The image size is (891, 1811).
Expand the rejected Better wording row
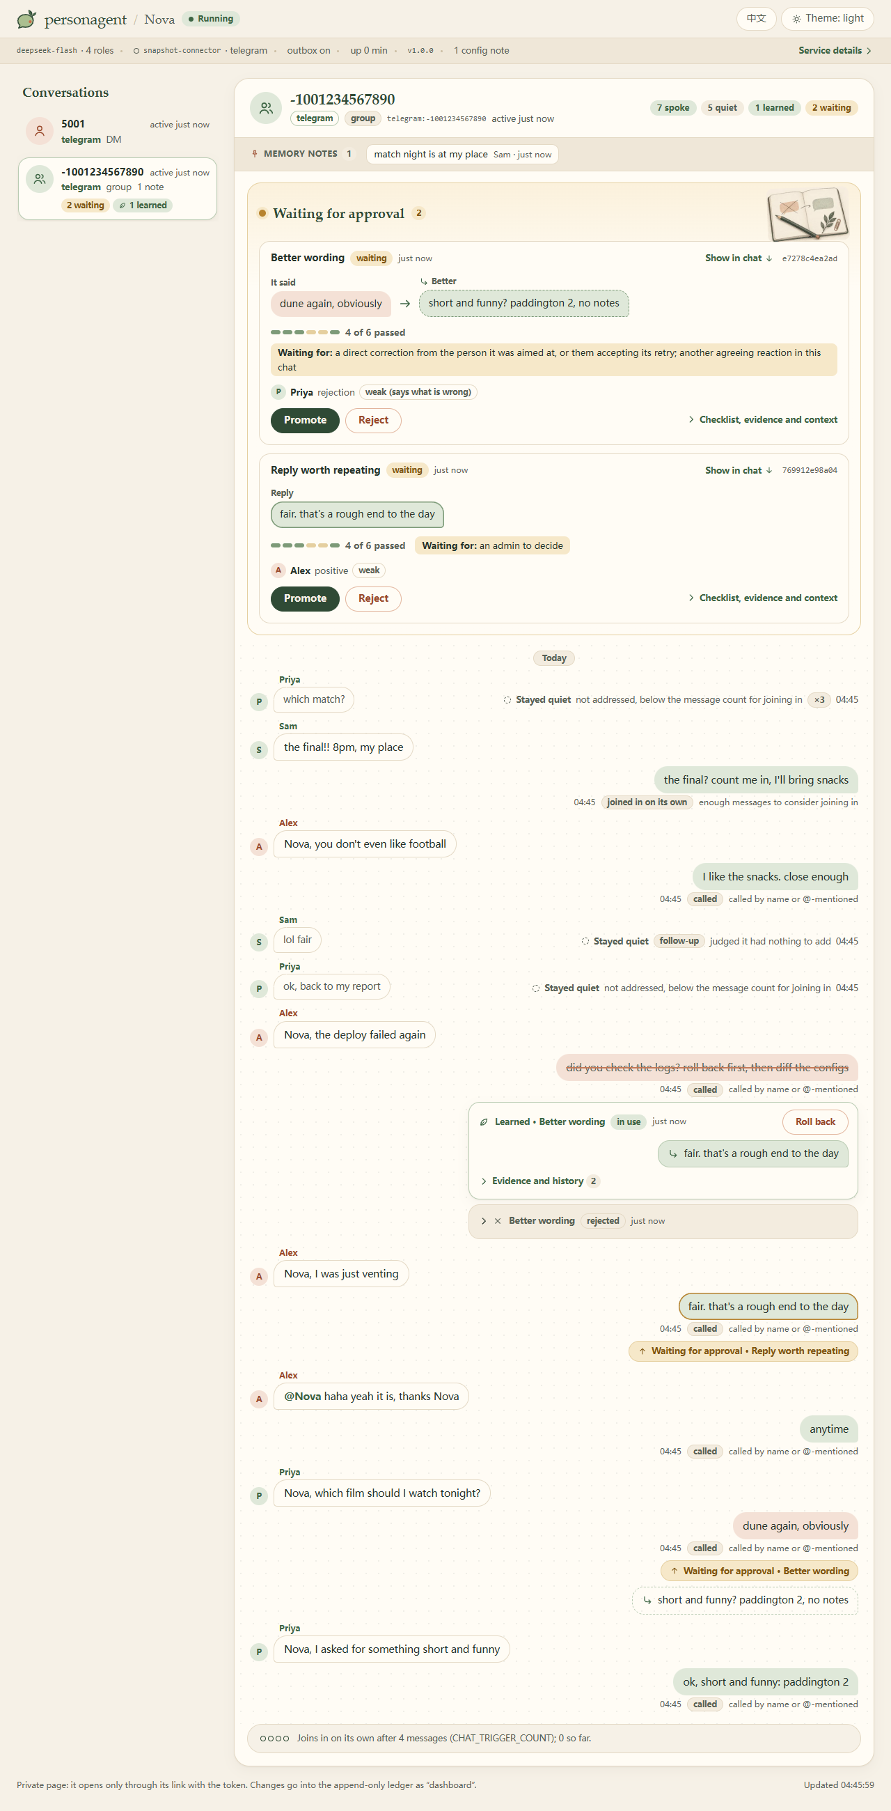coord(663,1221)
